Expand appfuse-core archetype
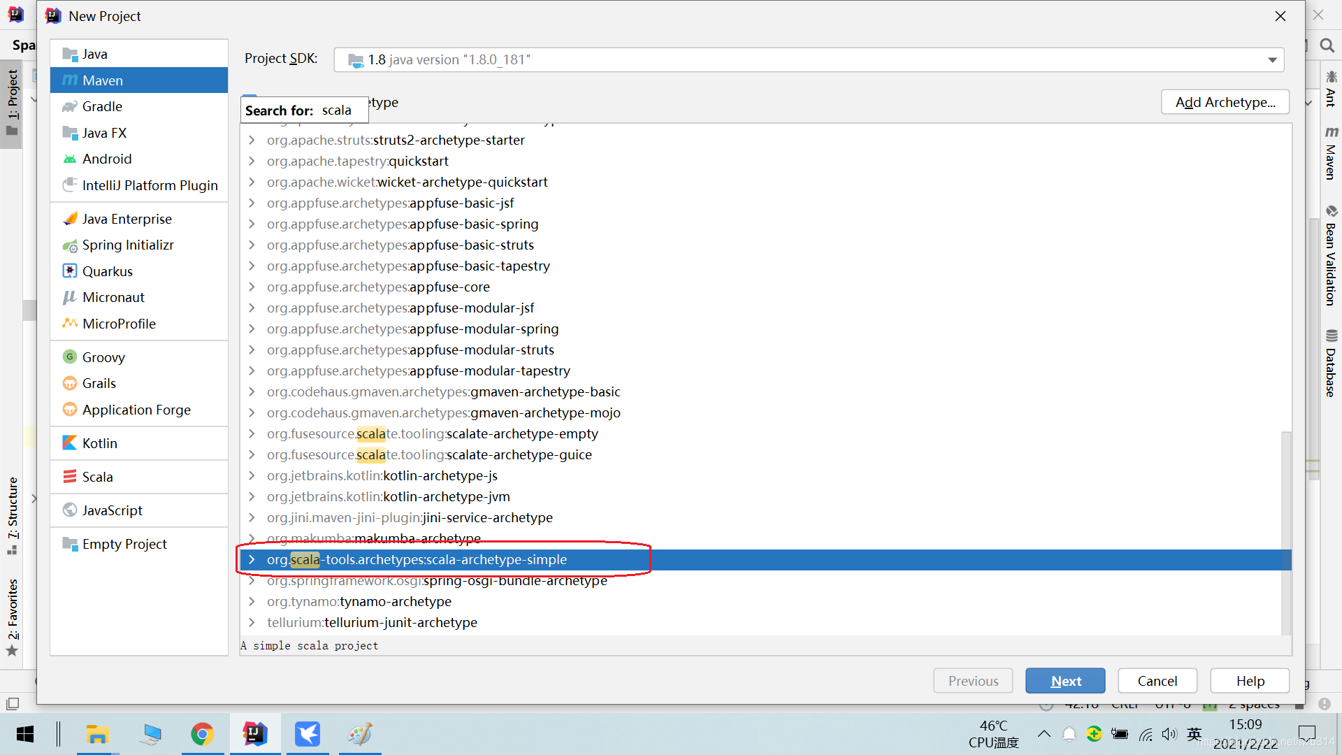Image resolution: width=1342 pixels, height=755 pixels. [252, 287]
